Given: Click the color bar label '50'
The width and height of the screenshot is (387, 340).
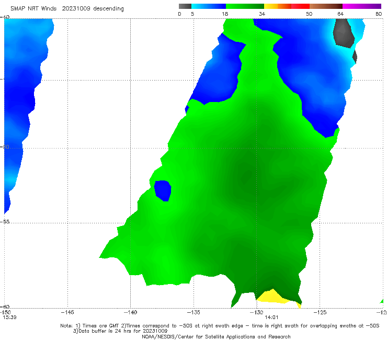Looking at the screenshot, I should (x=309, y=14).
